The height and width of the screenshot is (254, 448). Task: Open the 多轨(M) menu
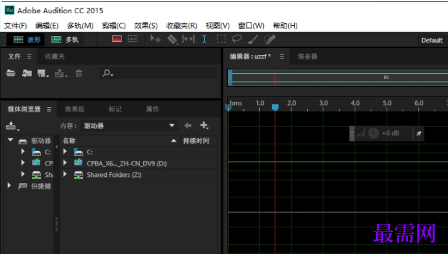(x=80, y=26)
